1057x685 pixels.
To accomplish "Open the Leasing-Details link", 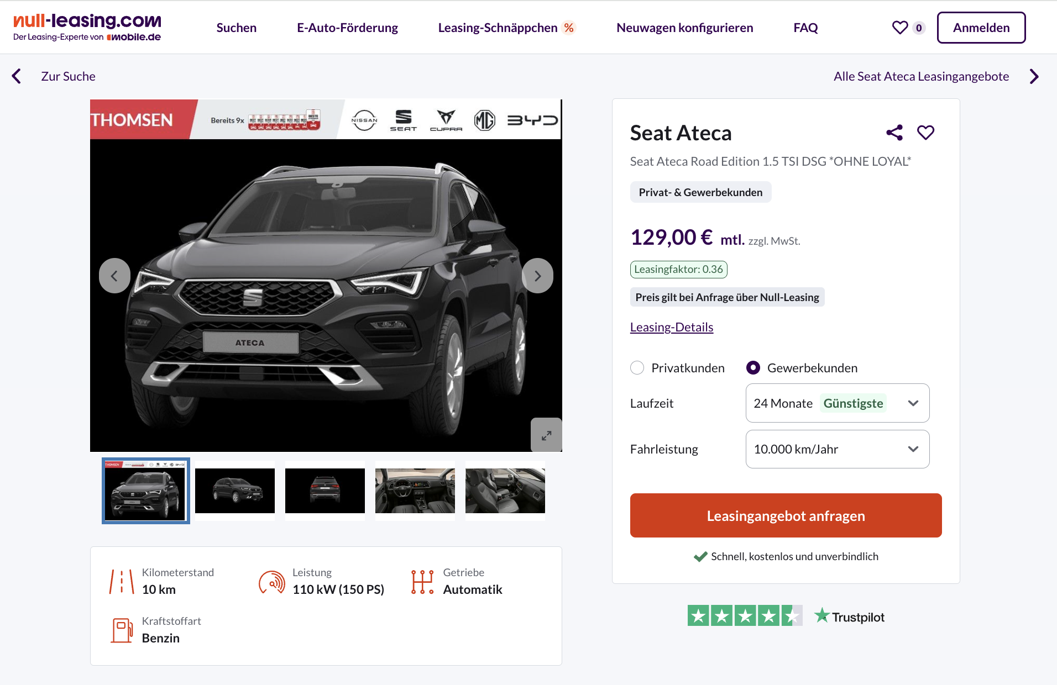I will 672,327.
